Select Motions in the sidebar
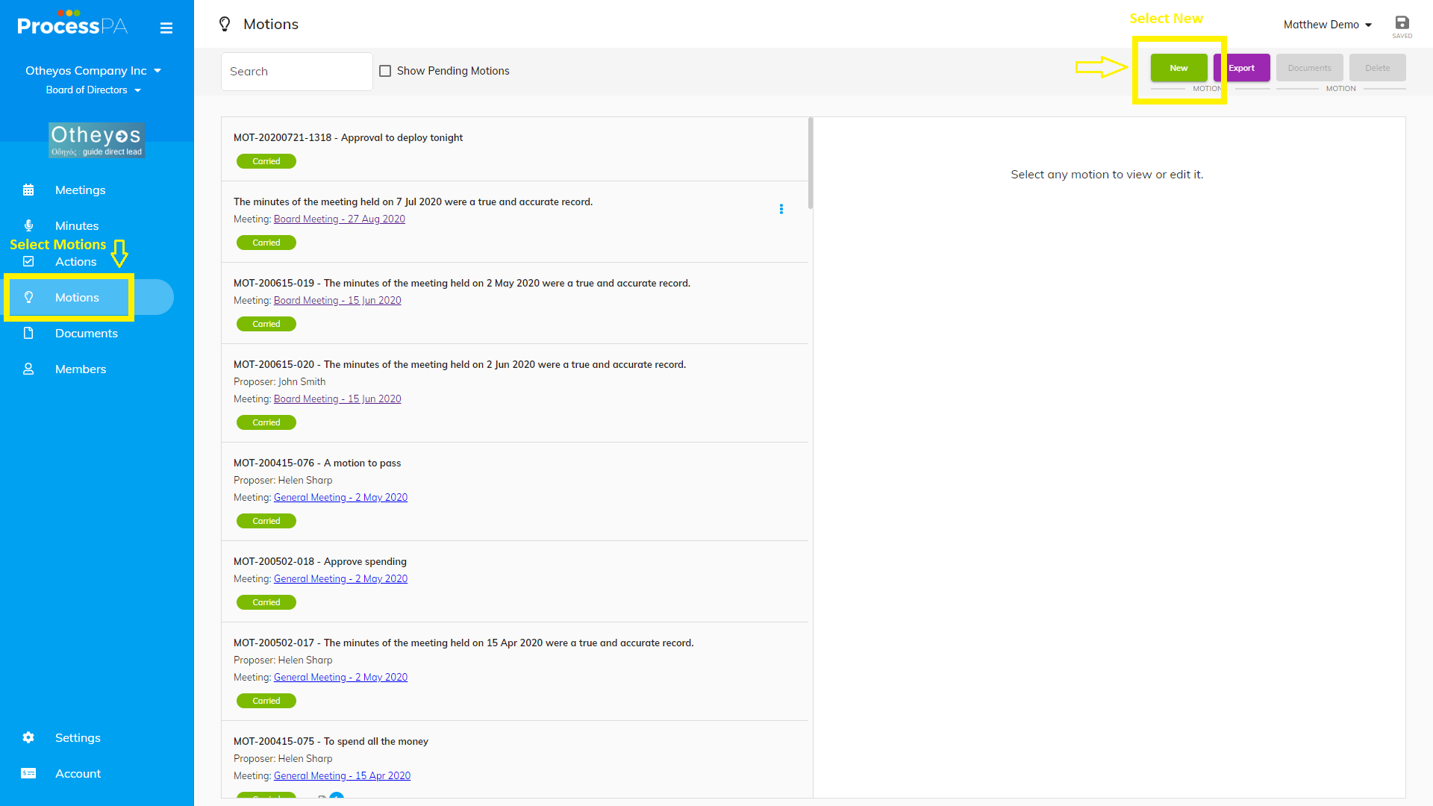Viewport: 1433px width, 806px height. (77, 297)
